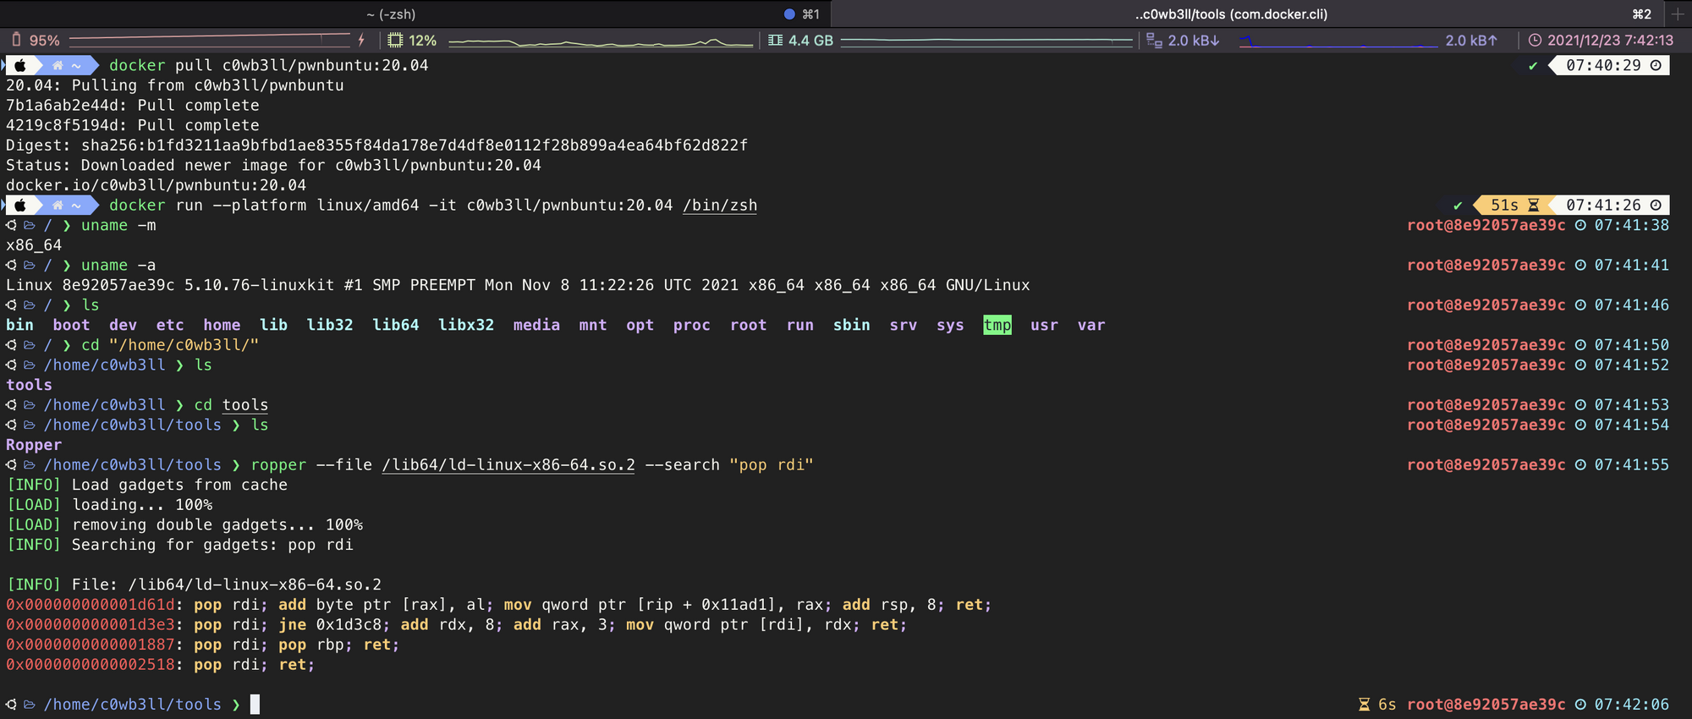Image resolution: width=1692 pixels, height=719 pixels.
Task: Click the CPU chip icon beside 12%
Action: pyautogui.click(x=395, y=40)
